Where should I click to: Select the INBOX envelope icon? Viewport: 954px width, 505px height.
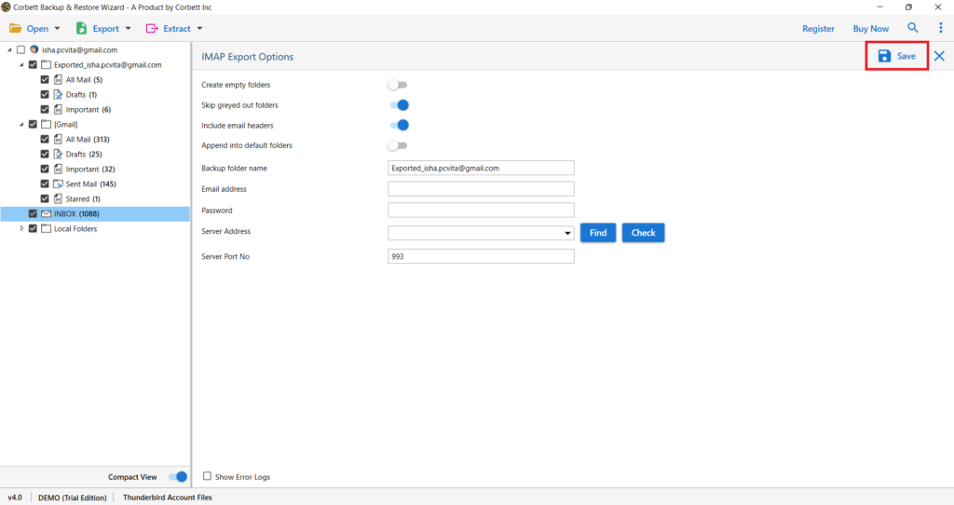(x=46, y=213)
